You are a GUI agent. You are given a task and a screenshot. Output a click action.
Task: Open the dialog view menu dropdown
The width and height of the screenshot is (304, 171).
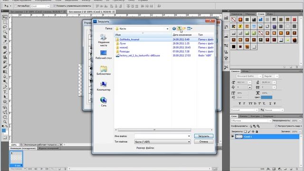(190, 28)
